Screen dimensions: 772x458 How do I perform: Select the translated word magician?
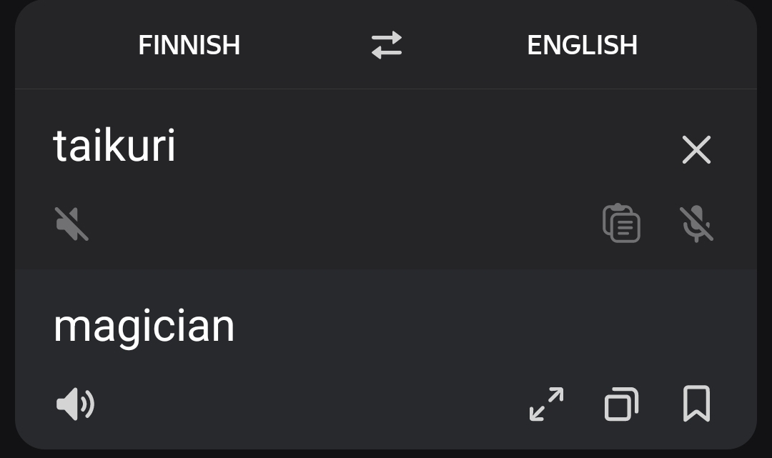click(x=144, y=327)
